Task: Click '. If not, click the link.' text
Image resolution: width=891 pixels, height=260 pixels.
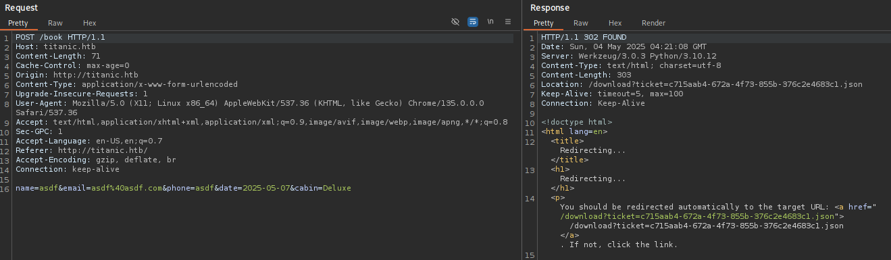Action: (619, 245)
